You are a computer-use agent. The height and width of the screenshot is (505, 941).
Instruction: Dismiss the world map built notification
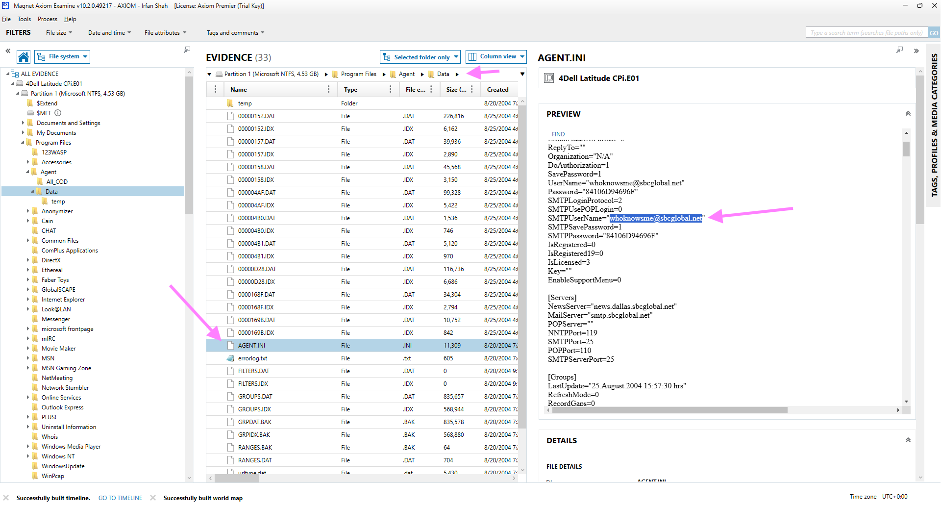153,498
